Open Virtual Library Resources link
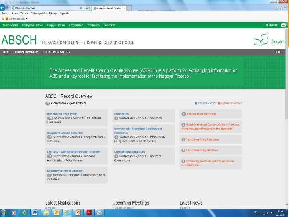 pos(201,114)
